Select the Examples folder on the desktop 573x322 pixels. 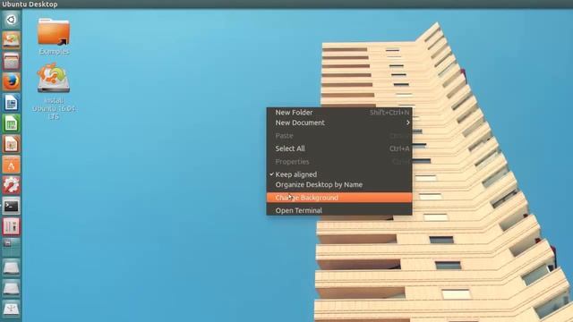[54, 36]
